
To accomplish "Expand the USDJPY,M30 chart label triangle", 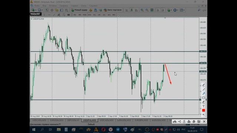I will 31,19.
